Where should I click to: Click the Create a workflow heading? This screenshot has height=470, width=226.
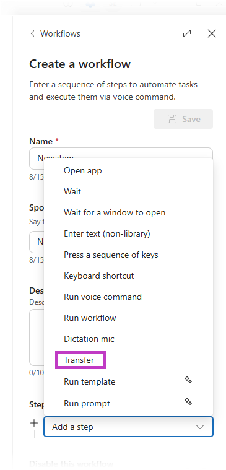point(80,64)
